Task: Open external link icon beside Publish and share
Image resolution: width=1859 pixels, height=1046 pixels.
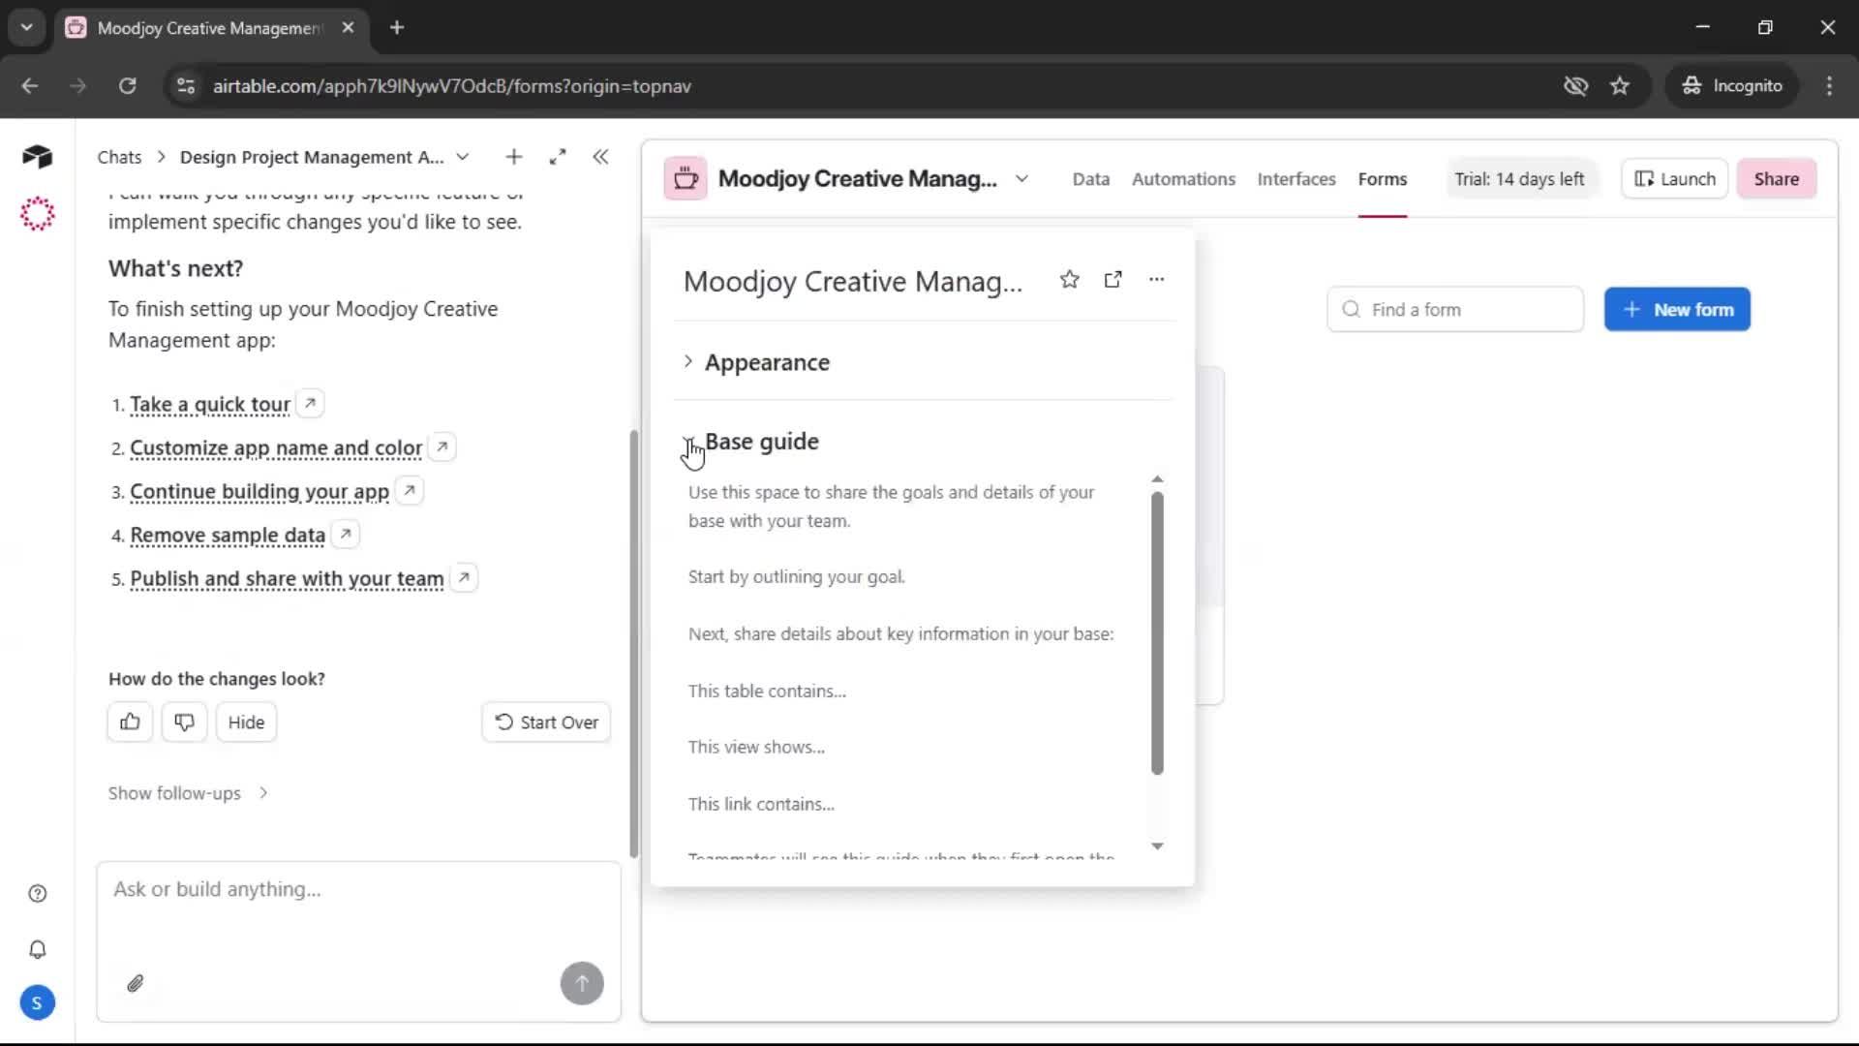Action: (464, 578)
